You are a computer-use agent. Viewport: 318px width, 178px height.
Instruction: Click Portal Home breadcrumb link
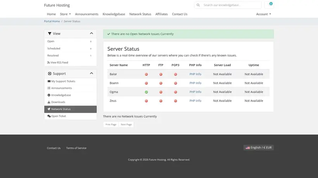pos(52,21)
